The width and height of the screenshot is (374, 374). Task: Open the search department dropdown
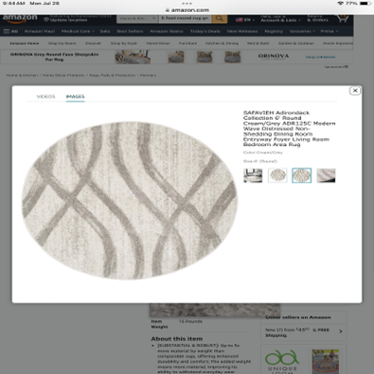pyautogui.click(x=137, y=18)
